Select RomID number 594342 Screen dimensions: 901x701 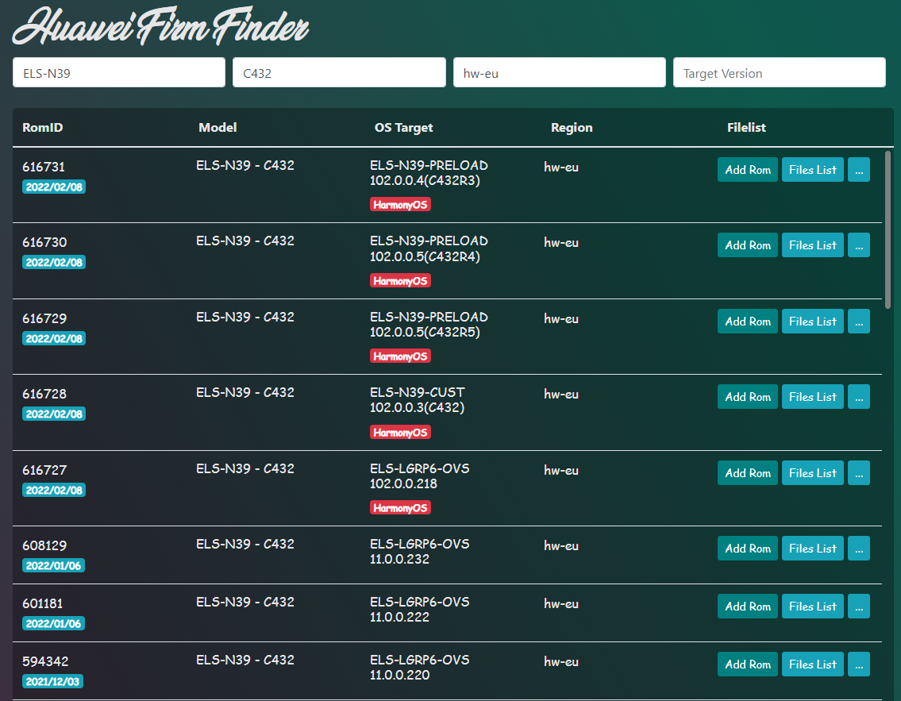[x=45, y=661]
